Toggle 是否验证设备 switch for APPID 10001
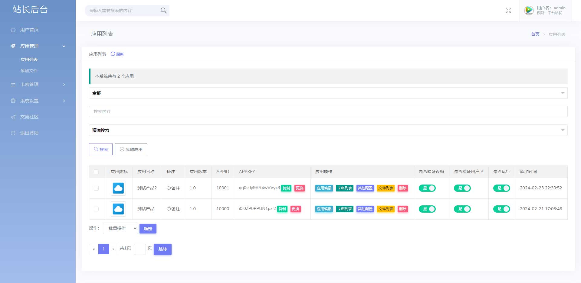 coord(427,188)
